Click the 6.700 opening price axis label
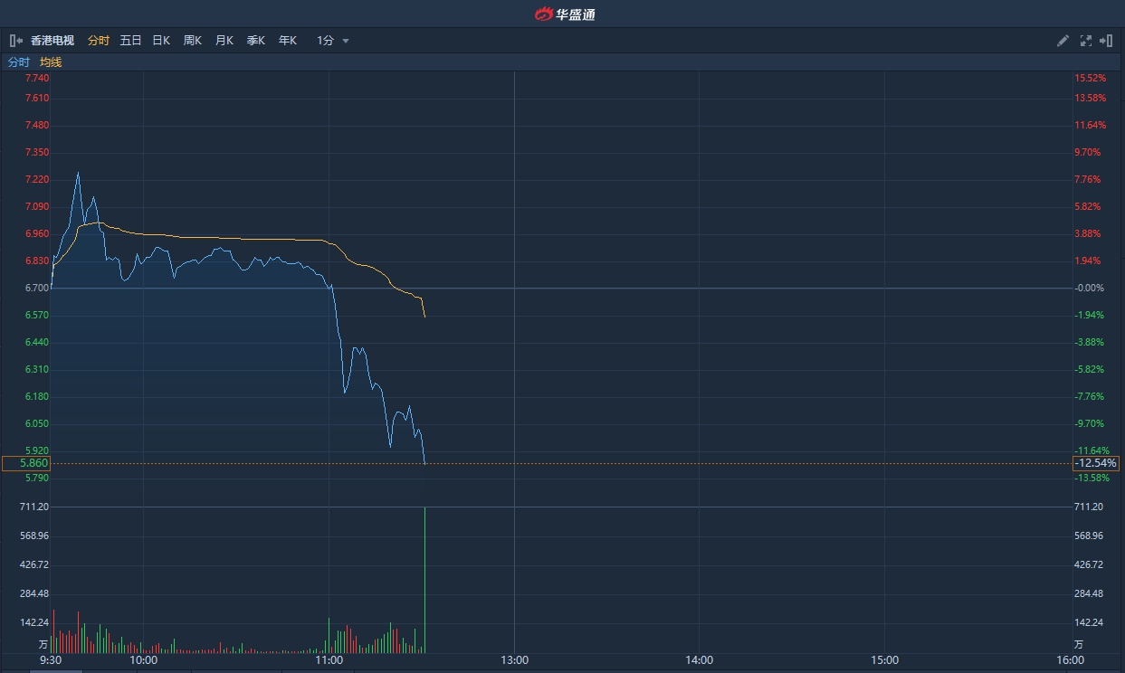The width and height of the screenshot is (1125, 673). click(x=37, y=288)
